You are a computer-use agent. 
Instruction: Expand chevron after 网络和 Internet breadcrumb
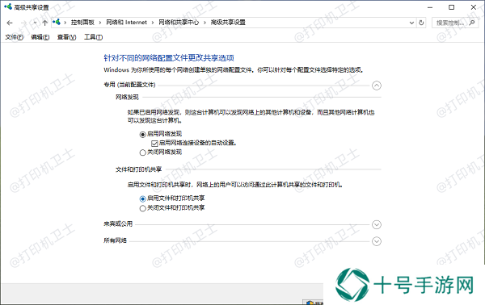[153, 23]
